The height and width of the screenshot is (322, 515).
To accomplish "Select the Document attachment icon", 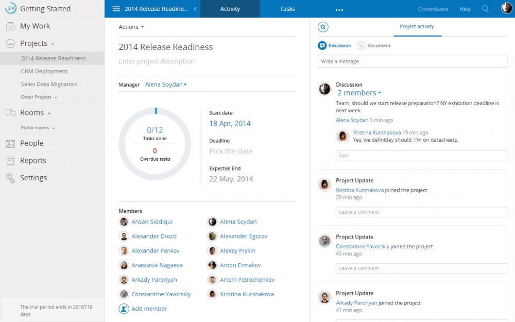I will [362, 45].
